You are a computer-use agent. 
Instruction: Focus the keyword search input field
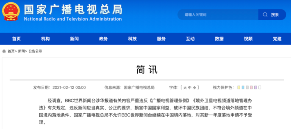218,15
